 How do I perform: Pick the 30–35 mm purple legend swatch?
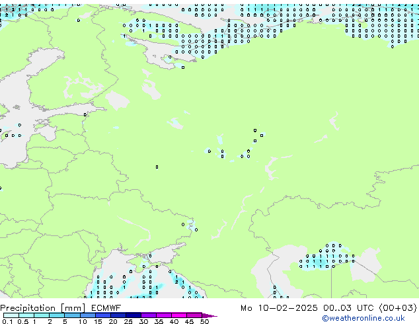pyautogui.click(x=149, y=315)
